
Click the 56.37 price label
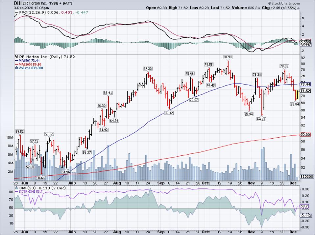click(x=87, y=152)
